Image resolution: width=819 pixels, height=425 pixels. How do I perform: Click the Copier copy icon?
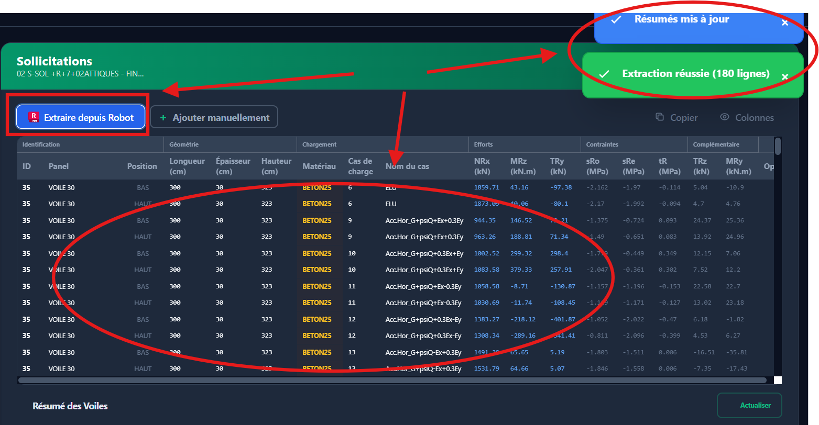pyautogui.click(x=660, y=117)
